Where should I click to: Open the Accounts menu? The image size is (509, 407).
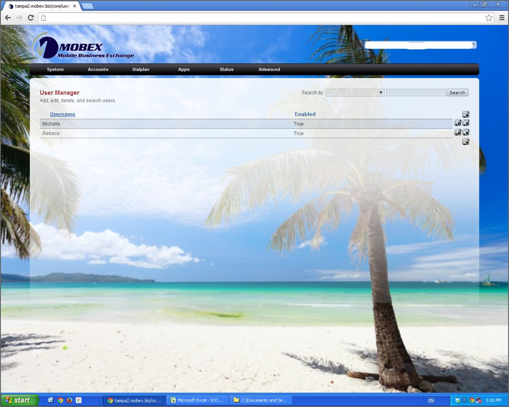pos(98,69)
